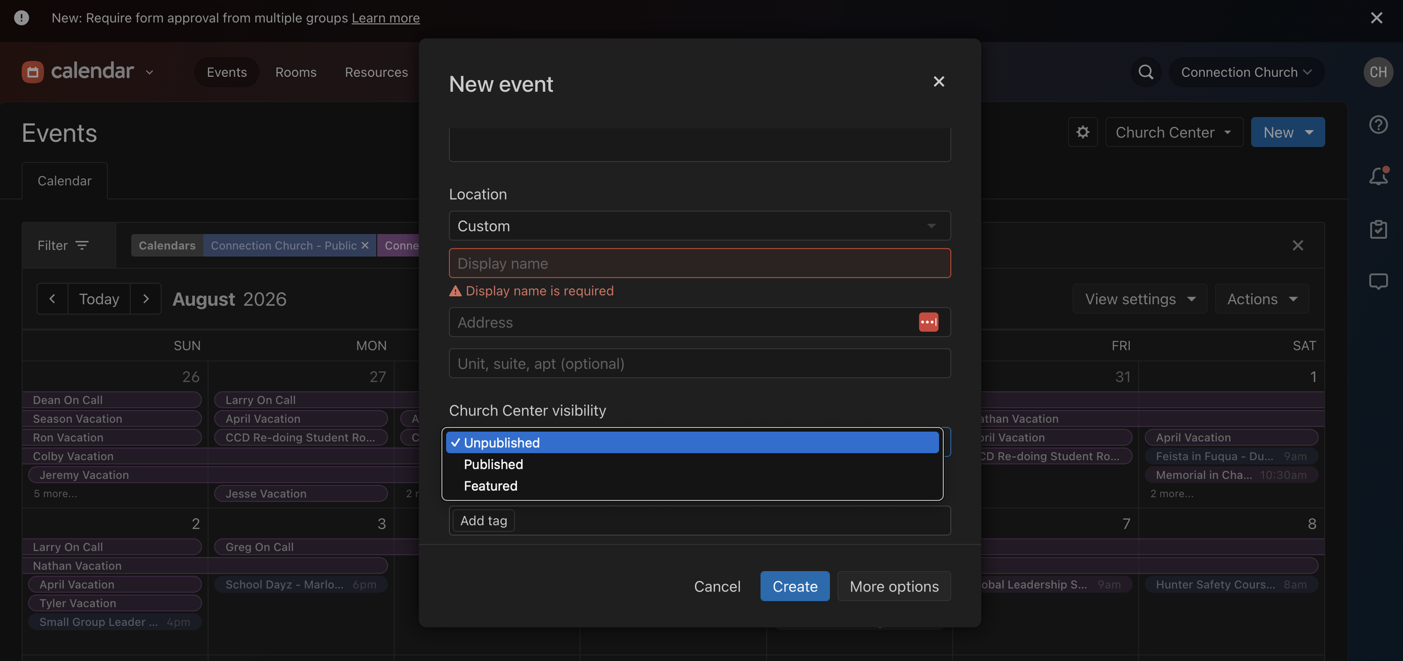This screenshot has width=1403, height=661.
Task: Click the More options button
Action: click(894, 586)
